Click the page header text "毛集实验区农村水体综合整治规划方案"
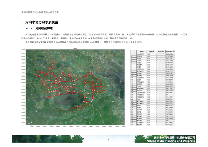Image resolution: width=208 pixels, height=147 pixels. point(40,12)
